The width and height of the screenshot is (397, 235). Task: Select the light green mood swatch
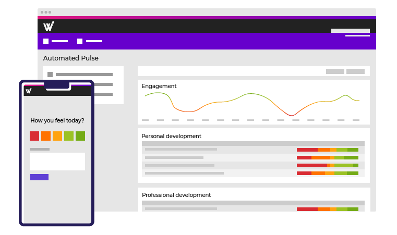pos(69,136)
